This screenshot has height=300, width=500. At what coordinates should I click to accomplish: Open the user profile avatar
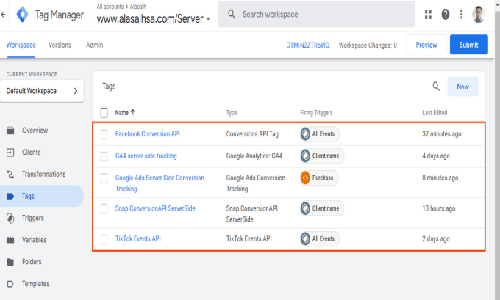[x=479, y=15]
